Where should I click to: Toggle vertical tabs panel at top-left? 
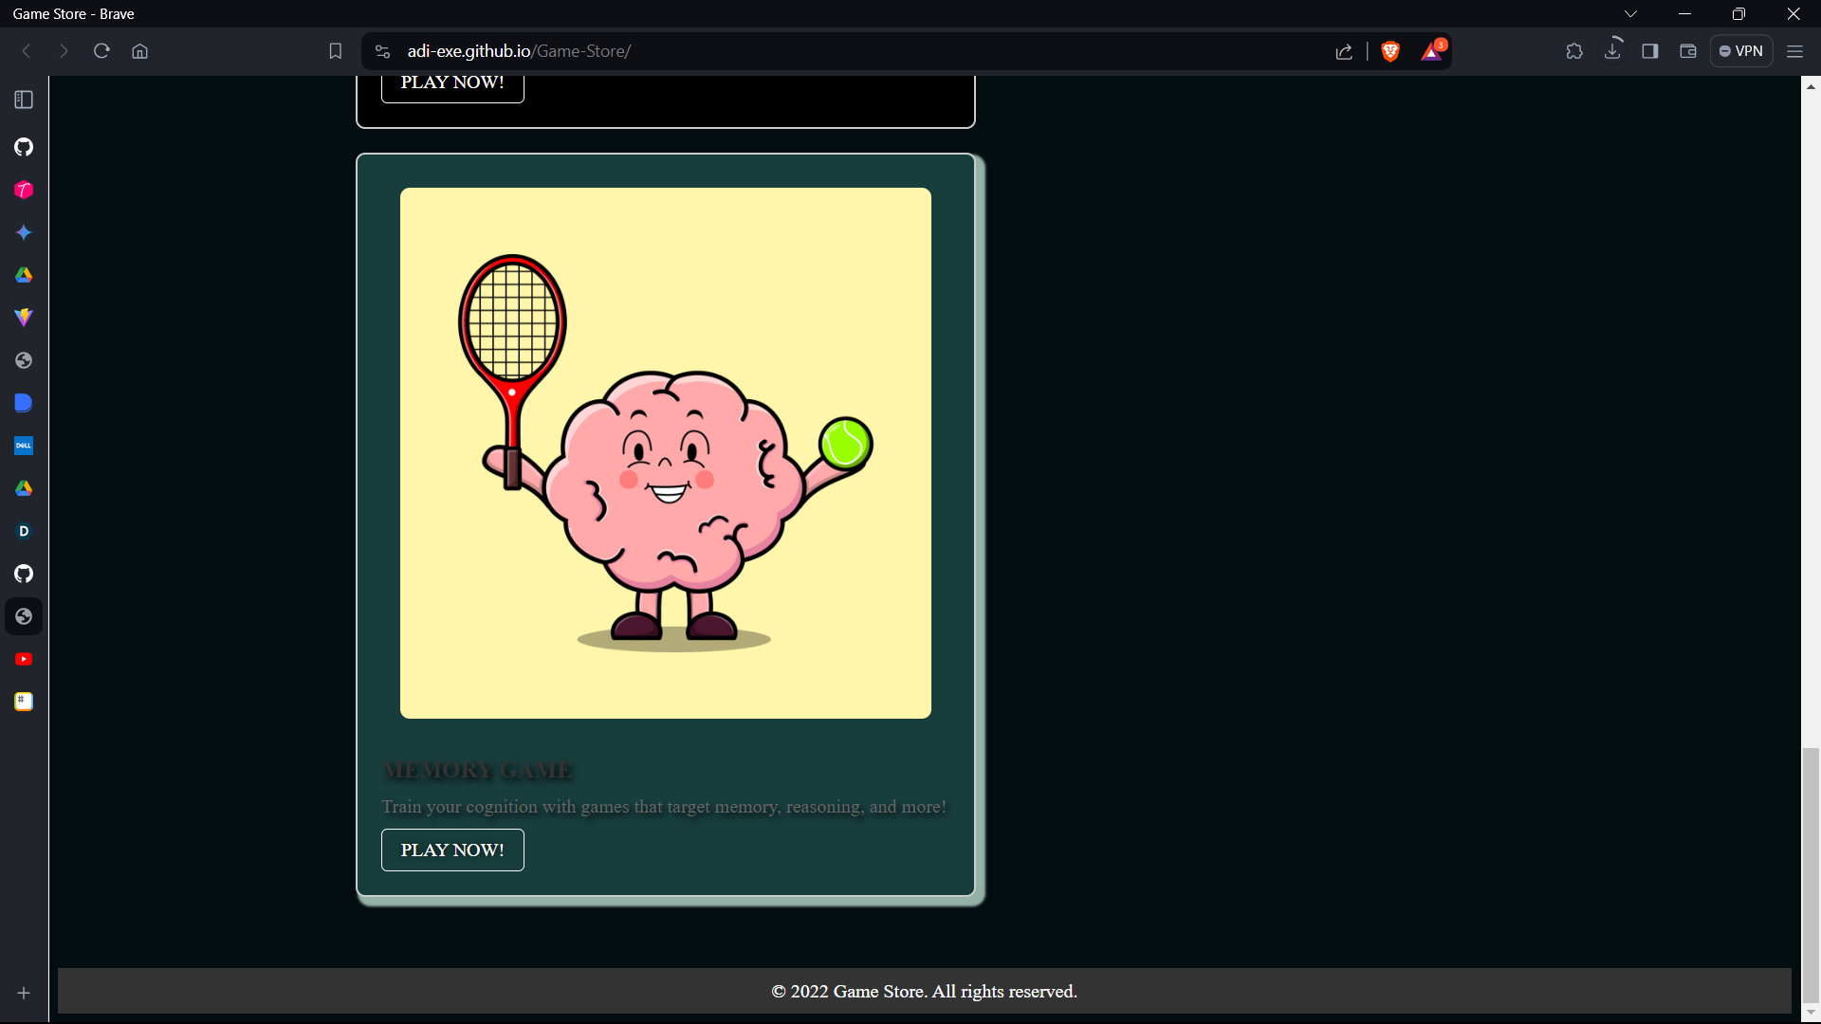[24, 100]
